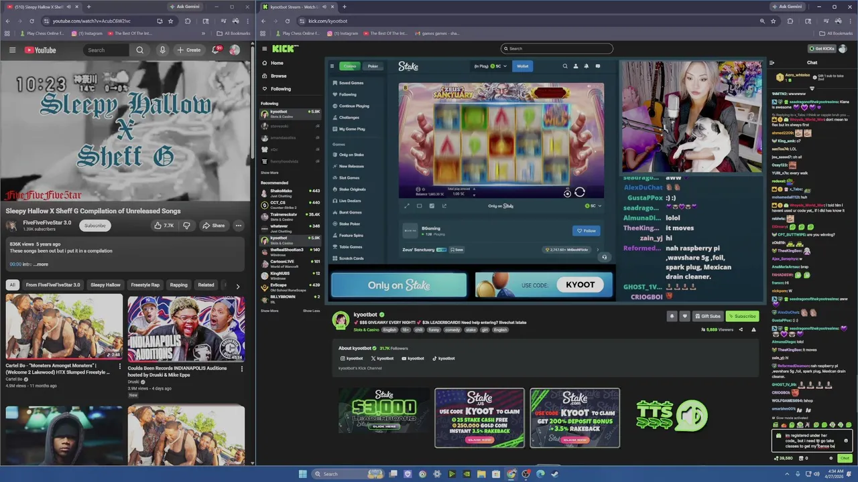Open Stake SC currency balance dropdown
The width and height of the screenshot is (858, 482).
[x=491, y=66]
